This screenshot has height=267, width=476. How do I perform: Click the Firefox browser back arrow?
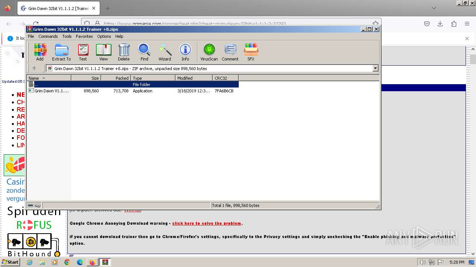pyautogui.click(x=9, y=24)
